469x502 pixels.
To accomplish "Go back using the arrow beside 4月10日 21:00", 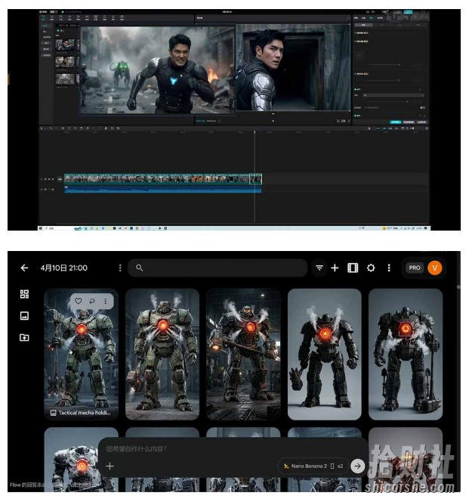I will [x=24, y=268].
